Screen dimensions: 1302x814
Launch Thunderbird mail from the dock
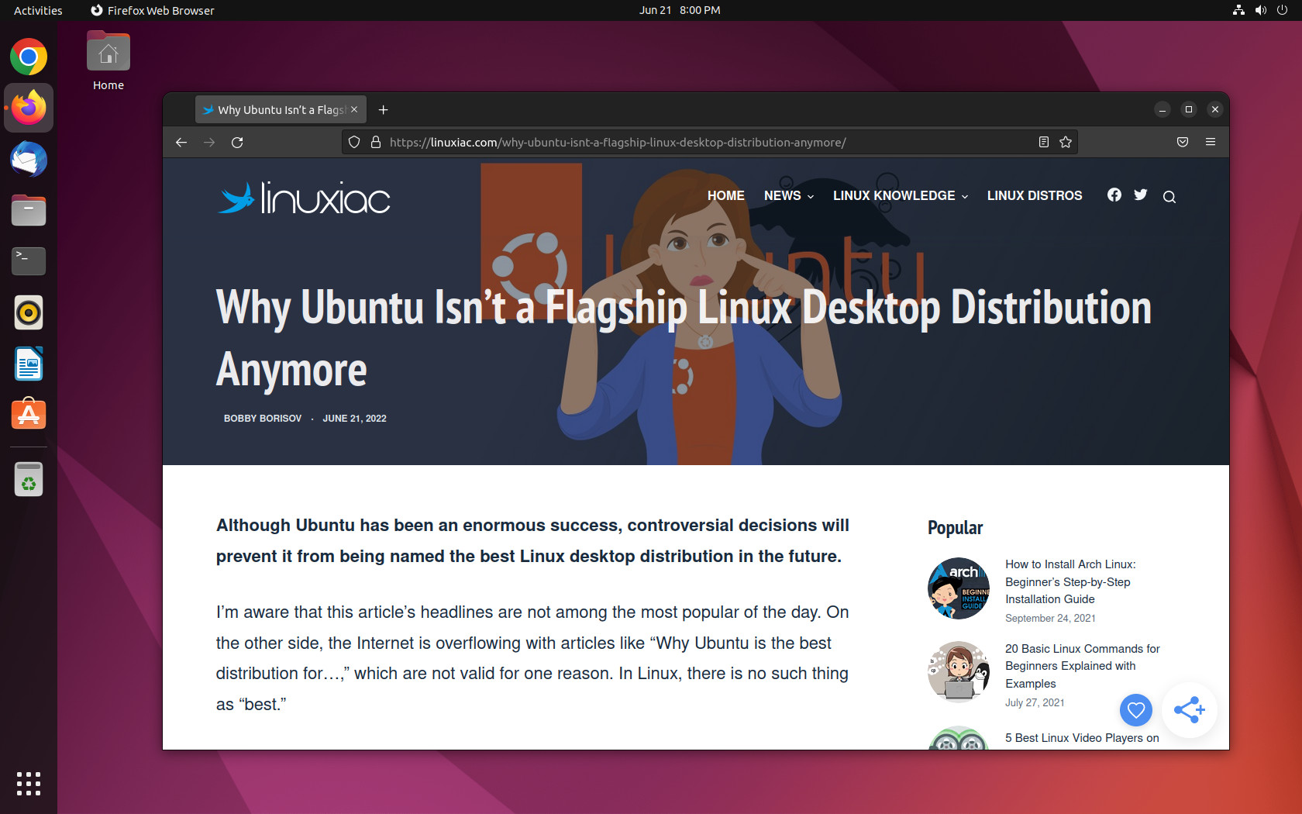pyautogui.click(x=29, y=159)
